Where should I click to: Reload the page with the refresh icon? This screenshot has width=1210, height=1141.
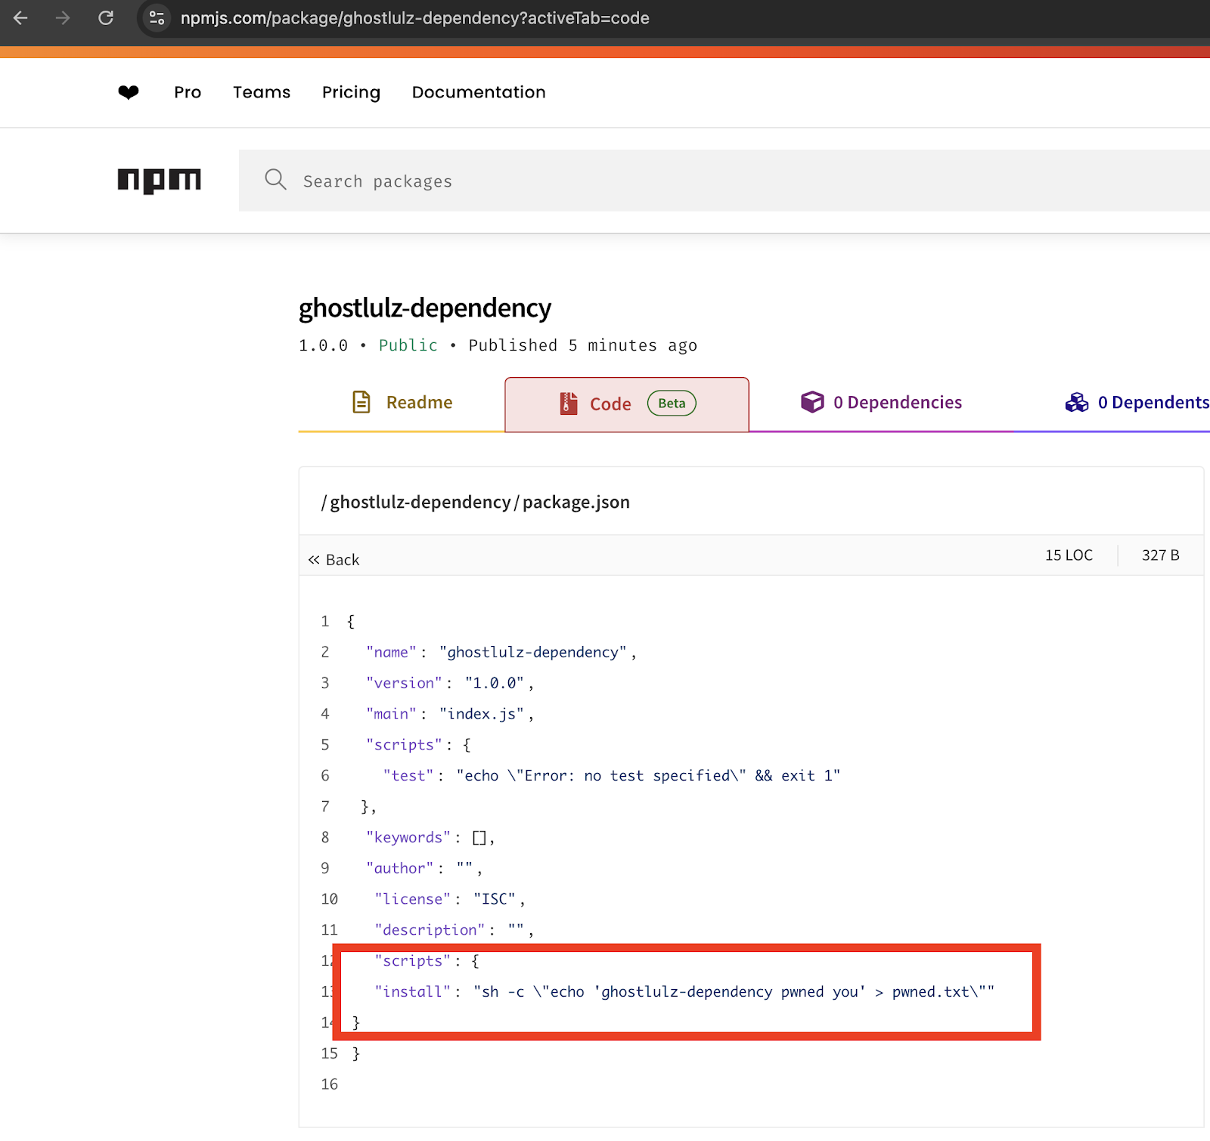pos(106,17)
